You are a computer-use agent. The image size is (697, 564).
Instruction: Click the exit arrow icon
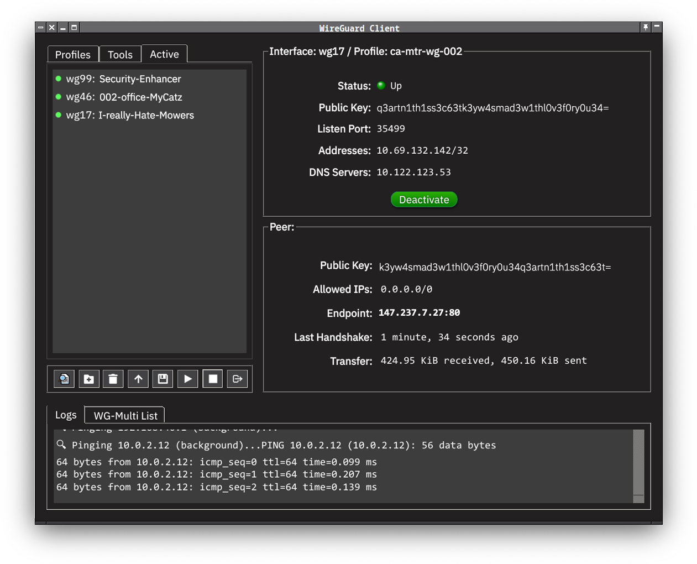[237, 379]
